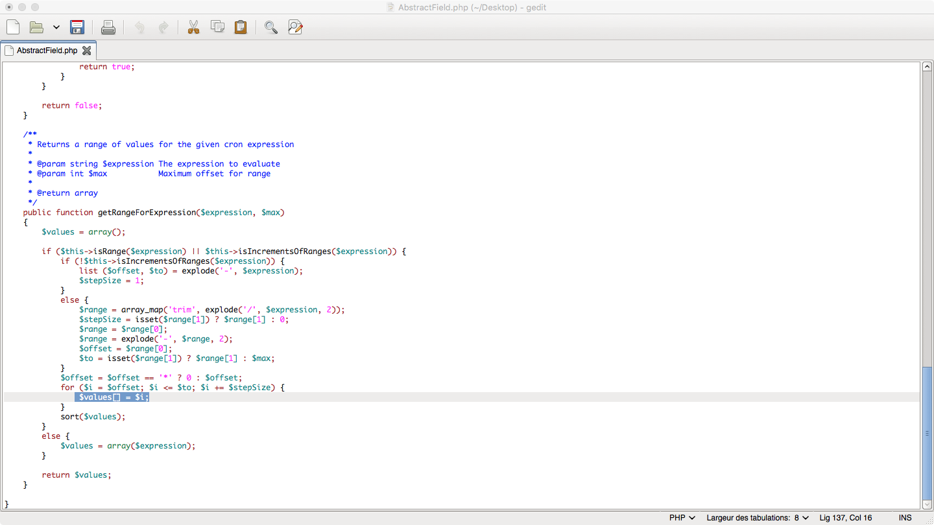Click the "return false;" line
Viewport: 934px width, 525px height.
point(72,106)
